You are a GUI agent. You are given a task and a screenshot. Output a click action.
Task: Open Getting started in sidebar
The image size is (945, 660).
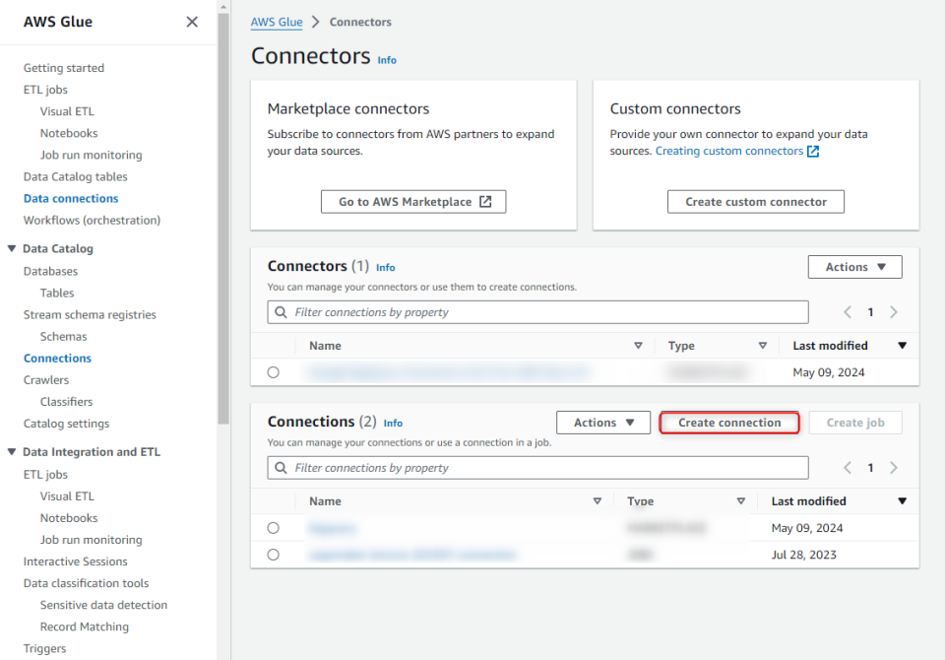[64, 68]
